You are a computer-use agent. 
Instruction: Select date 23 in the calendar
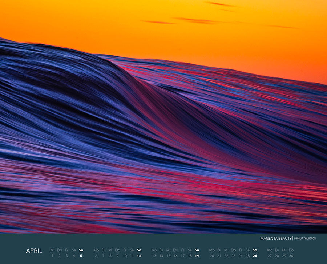click(233, 256)
